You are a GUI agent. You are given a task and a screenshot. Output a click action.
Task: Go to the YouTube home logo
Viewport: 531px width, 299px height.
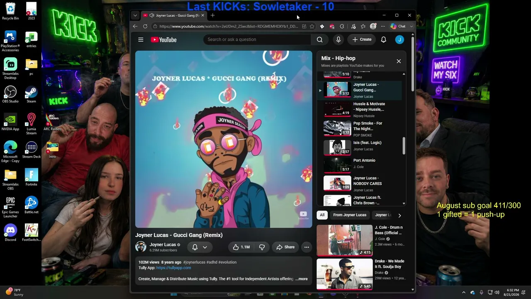(163, 39)
